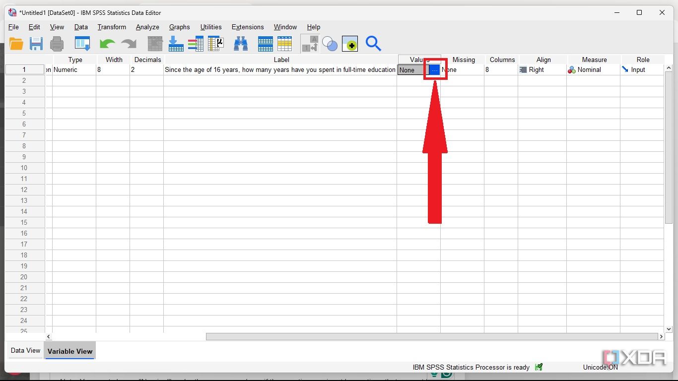Image resolution: width=678 pixels, height=381 pixels.
Task: Click the ellipsis button in the Values cell
Action: click(x=434, y=70)
